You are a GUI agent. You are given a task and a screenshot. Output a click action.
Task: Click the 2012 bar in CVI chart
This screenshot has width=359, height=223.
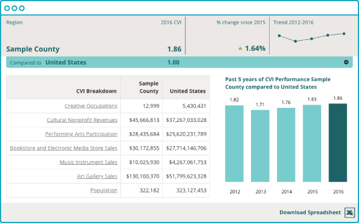coord(234,143)
